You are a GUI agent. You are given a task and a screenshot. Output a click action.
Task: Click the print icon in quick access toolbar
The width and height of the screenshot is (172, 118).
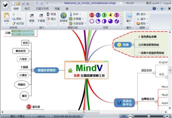(x=28, y=3)
